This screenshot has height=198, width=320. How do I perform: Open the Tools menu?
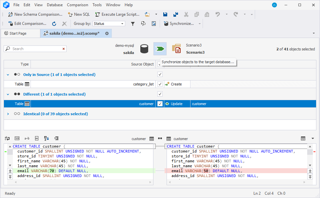pos(97,5)
